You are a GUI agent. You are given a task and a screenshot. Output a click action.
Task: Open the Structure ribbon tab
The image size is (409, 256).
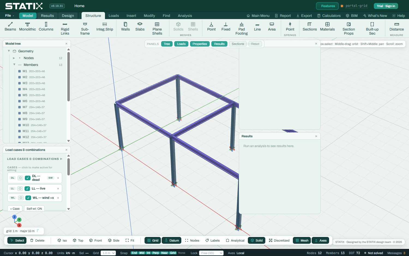93,16
